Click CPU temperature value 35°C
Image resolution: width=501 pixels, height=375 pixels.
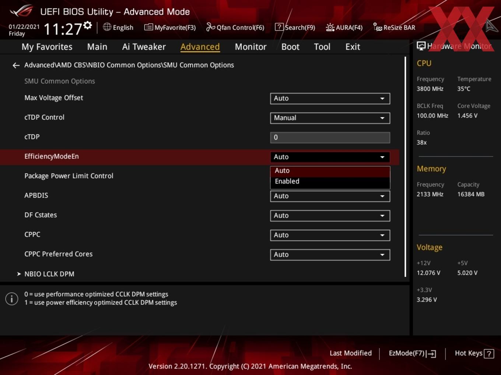tap(464, 89)
